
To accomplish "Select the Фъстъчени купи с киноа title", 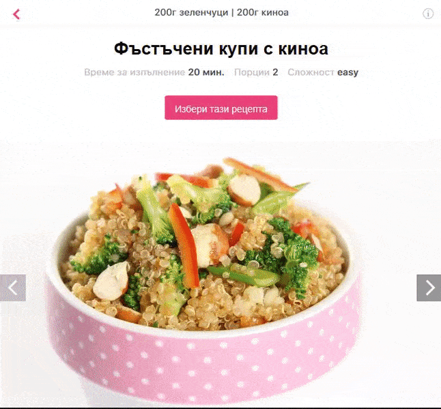I will tap(221, 48).
